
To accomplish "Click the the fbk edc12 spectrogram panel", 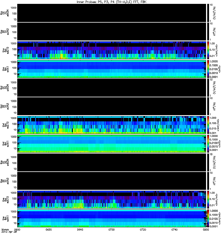I will coord(112,200).
